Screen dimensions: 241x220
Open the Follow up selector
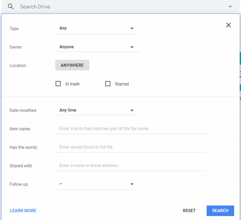click(x=98, y=184)
